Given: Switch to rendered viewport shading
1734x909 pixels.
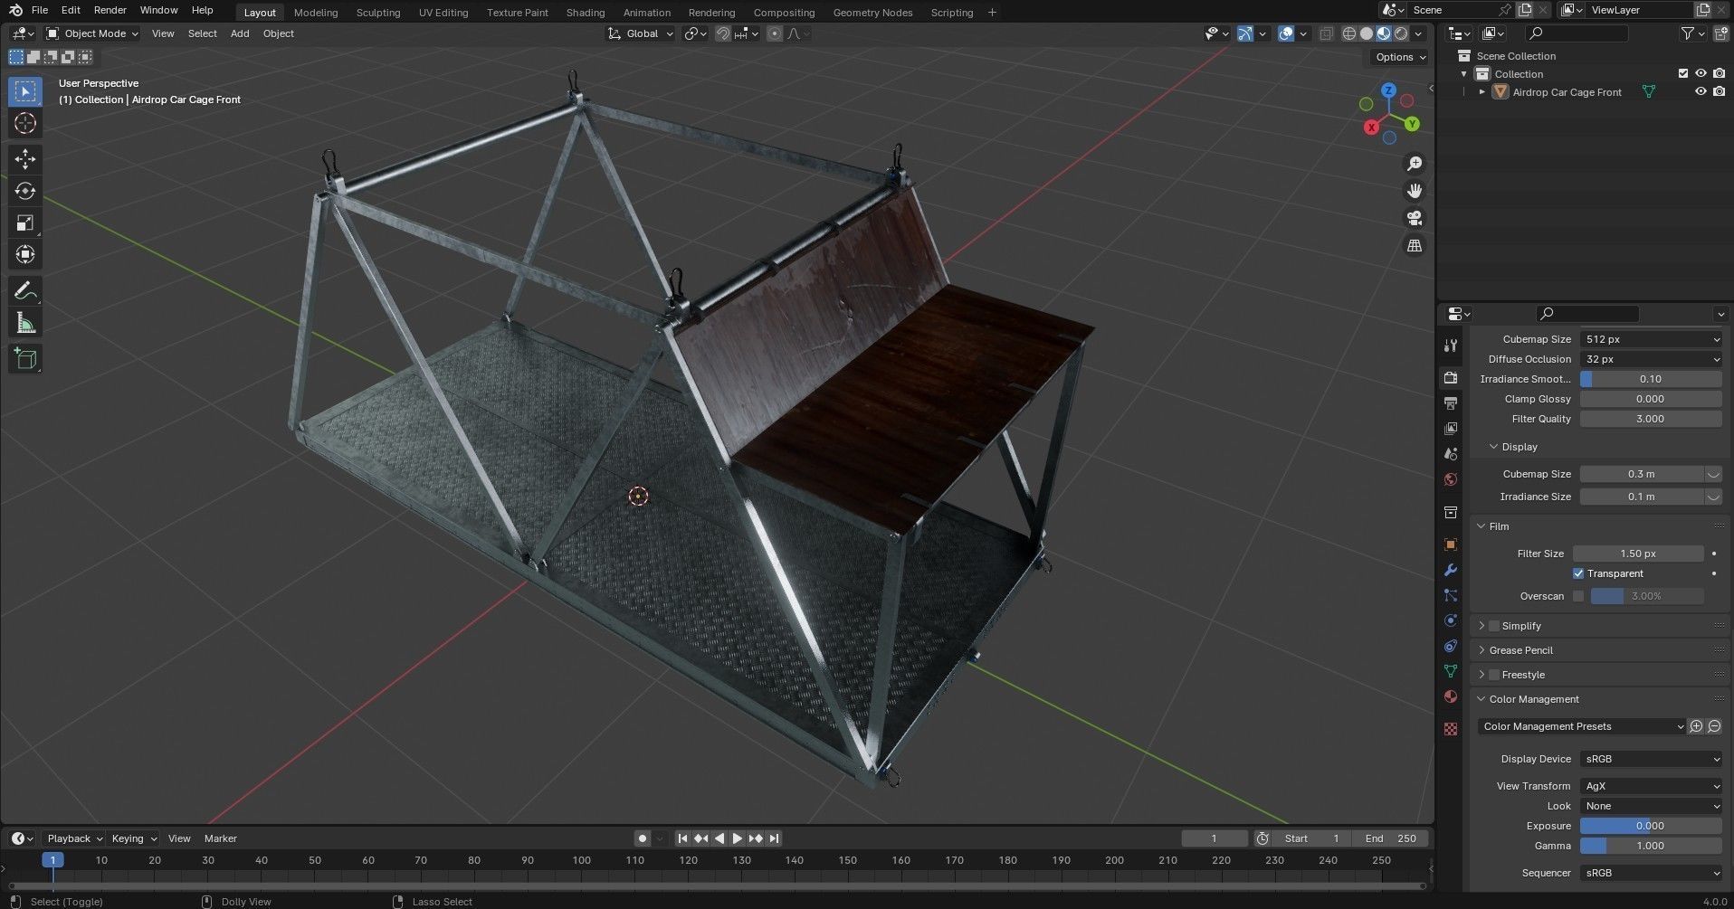Looking at the screenshot, I should 1401,33.
